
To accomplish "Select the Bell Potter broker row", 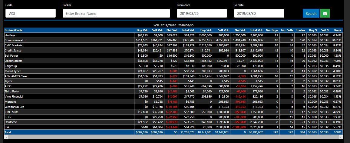I will [173, 56].
